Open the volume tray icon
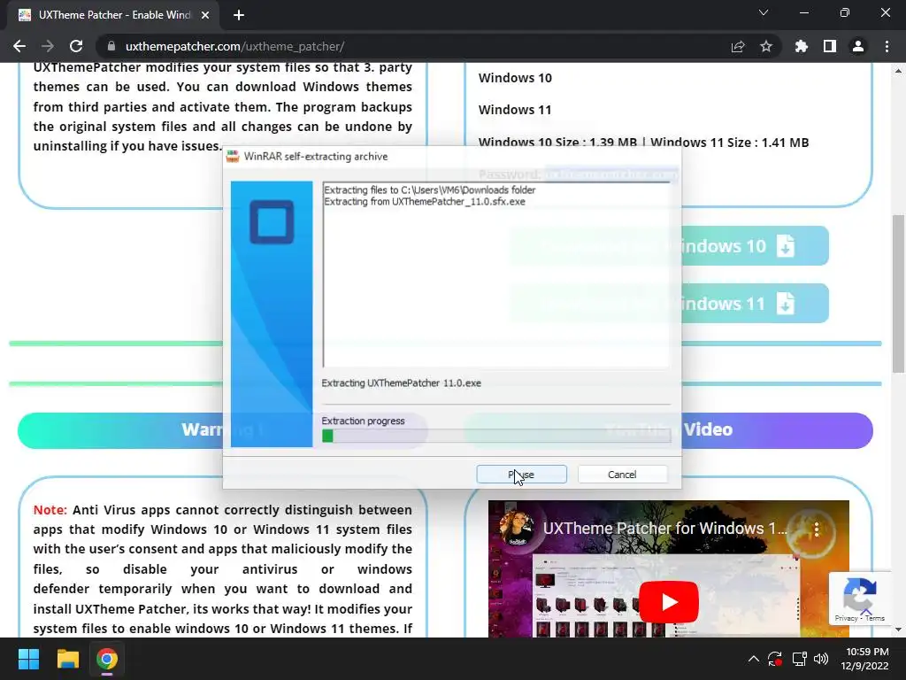 pos(821,659)
